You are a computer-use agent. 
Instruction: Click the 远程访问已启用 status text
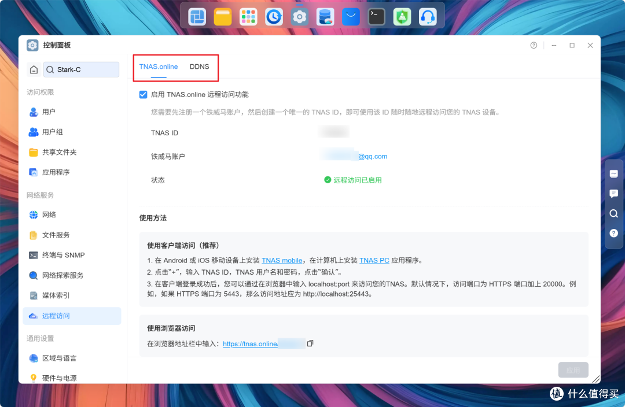(358, 180)
